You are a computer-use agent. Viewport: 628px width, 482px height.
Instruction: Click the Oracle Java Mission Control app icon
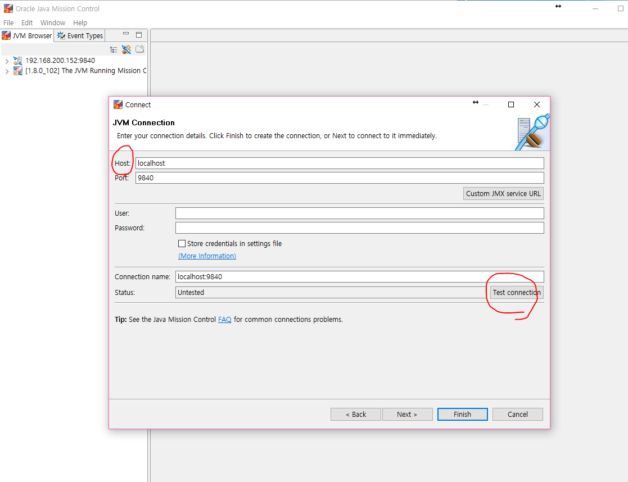pos(8,8)
